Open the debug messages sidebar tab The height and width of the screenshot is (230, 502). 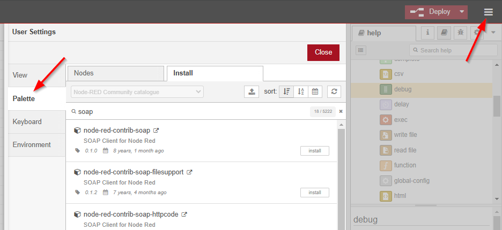tap(460, 33)
